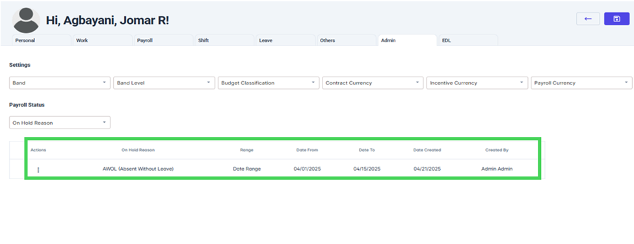
Task: Click the 04/21/2025 date cell
Action: pos(427,169)
